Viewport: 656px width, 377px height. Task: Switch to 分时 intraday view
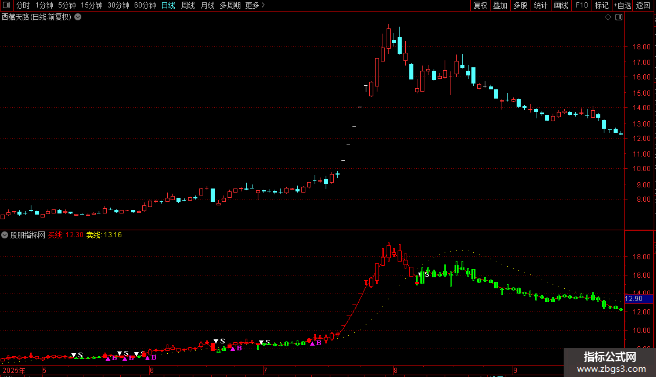pos(23,5)
